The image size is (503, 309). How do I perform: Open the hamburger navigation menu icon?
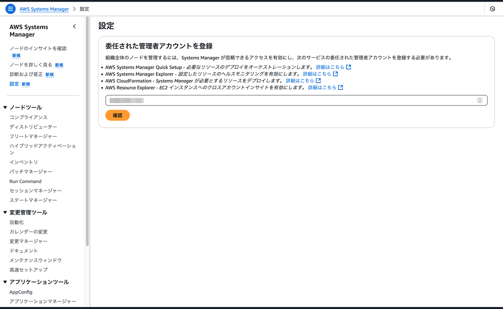pyautogui.click(x=10, y=9)
